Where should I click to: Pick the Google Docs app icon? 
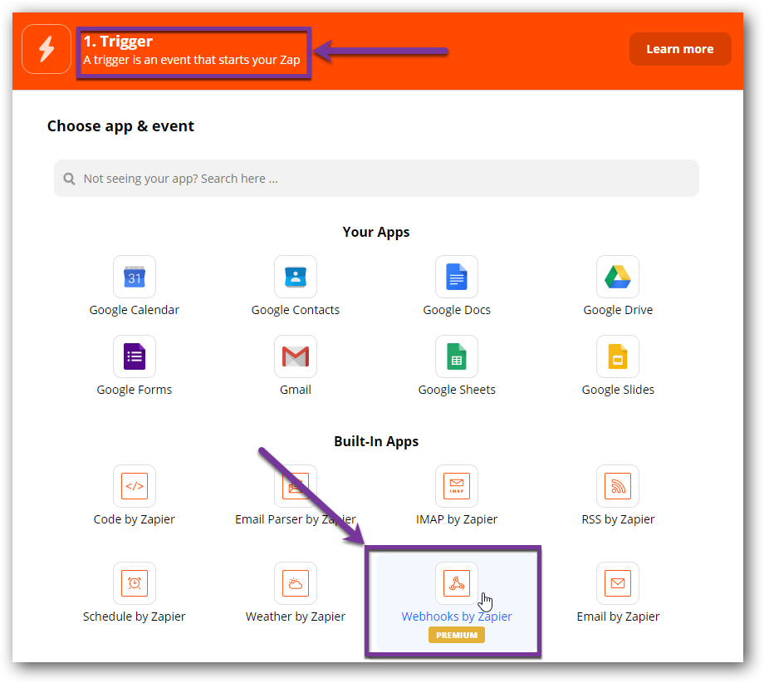click(457, 277)
